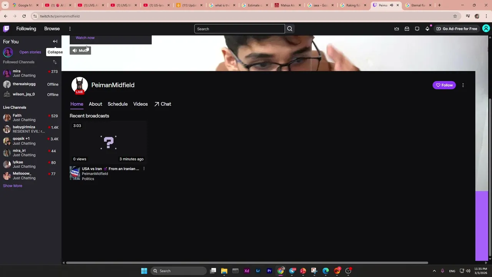Screen dimensions: 492x277
Task: Click the Go Ad-Free for Free button
Action: (457, 29)
